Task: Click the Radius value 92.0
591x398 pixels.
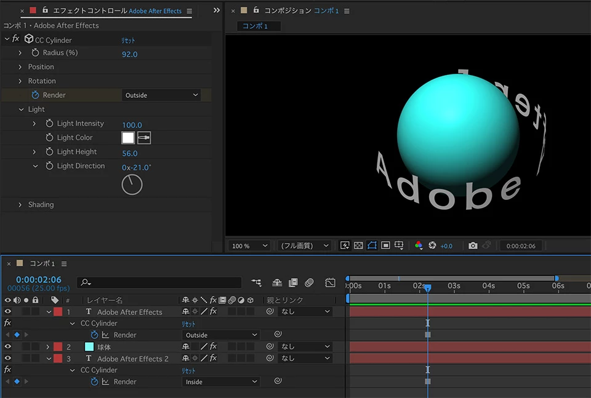Action: coord(130,54)
